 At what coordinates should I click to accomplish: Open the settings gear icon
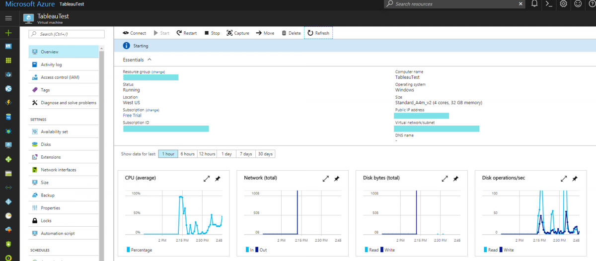[x=563, y=4]
